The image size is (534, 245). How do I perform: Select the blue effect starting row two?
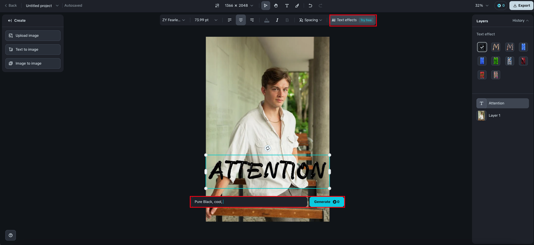click(x=482, y=61)
